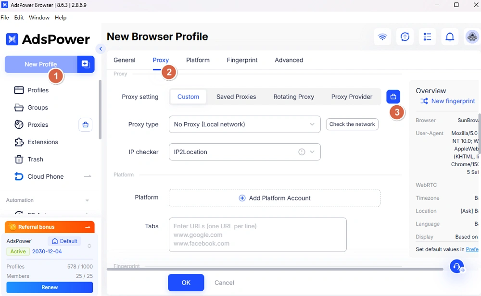The height and width of the screenshot is (296, 481).
Task: Click the Extensions puzzle icon
Action: pyautogui.click(x=19, y=142)
